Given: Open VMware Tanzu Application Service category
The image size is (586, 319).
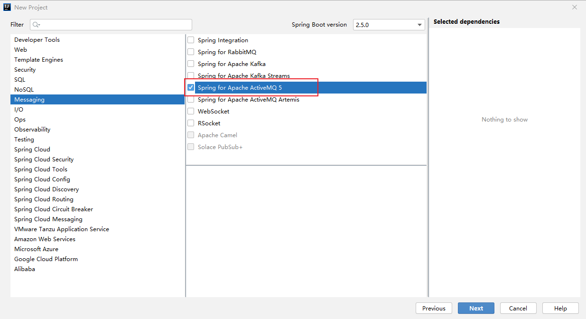Looking at the screenshot, I should [x=97, y=229].
